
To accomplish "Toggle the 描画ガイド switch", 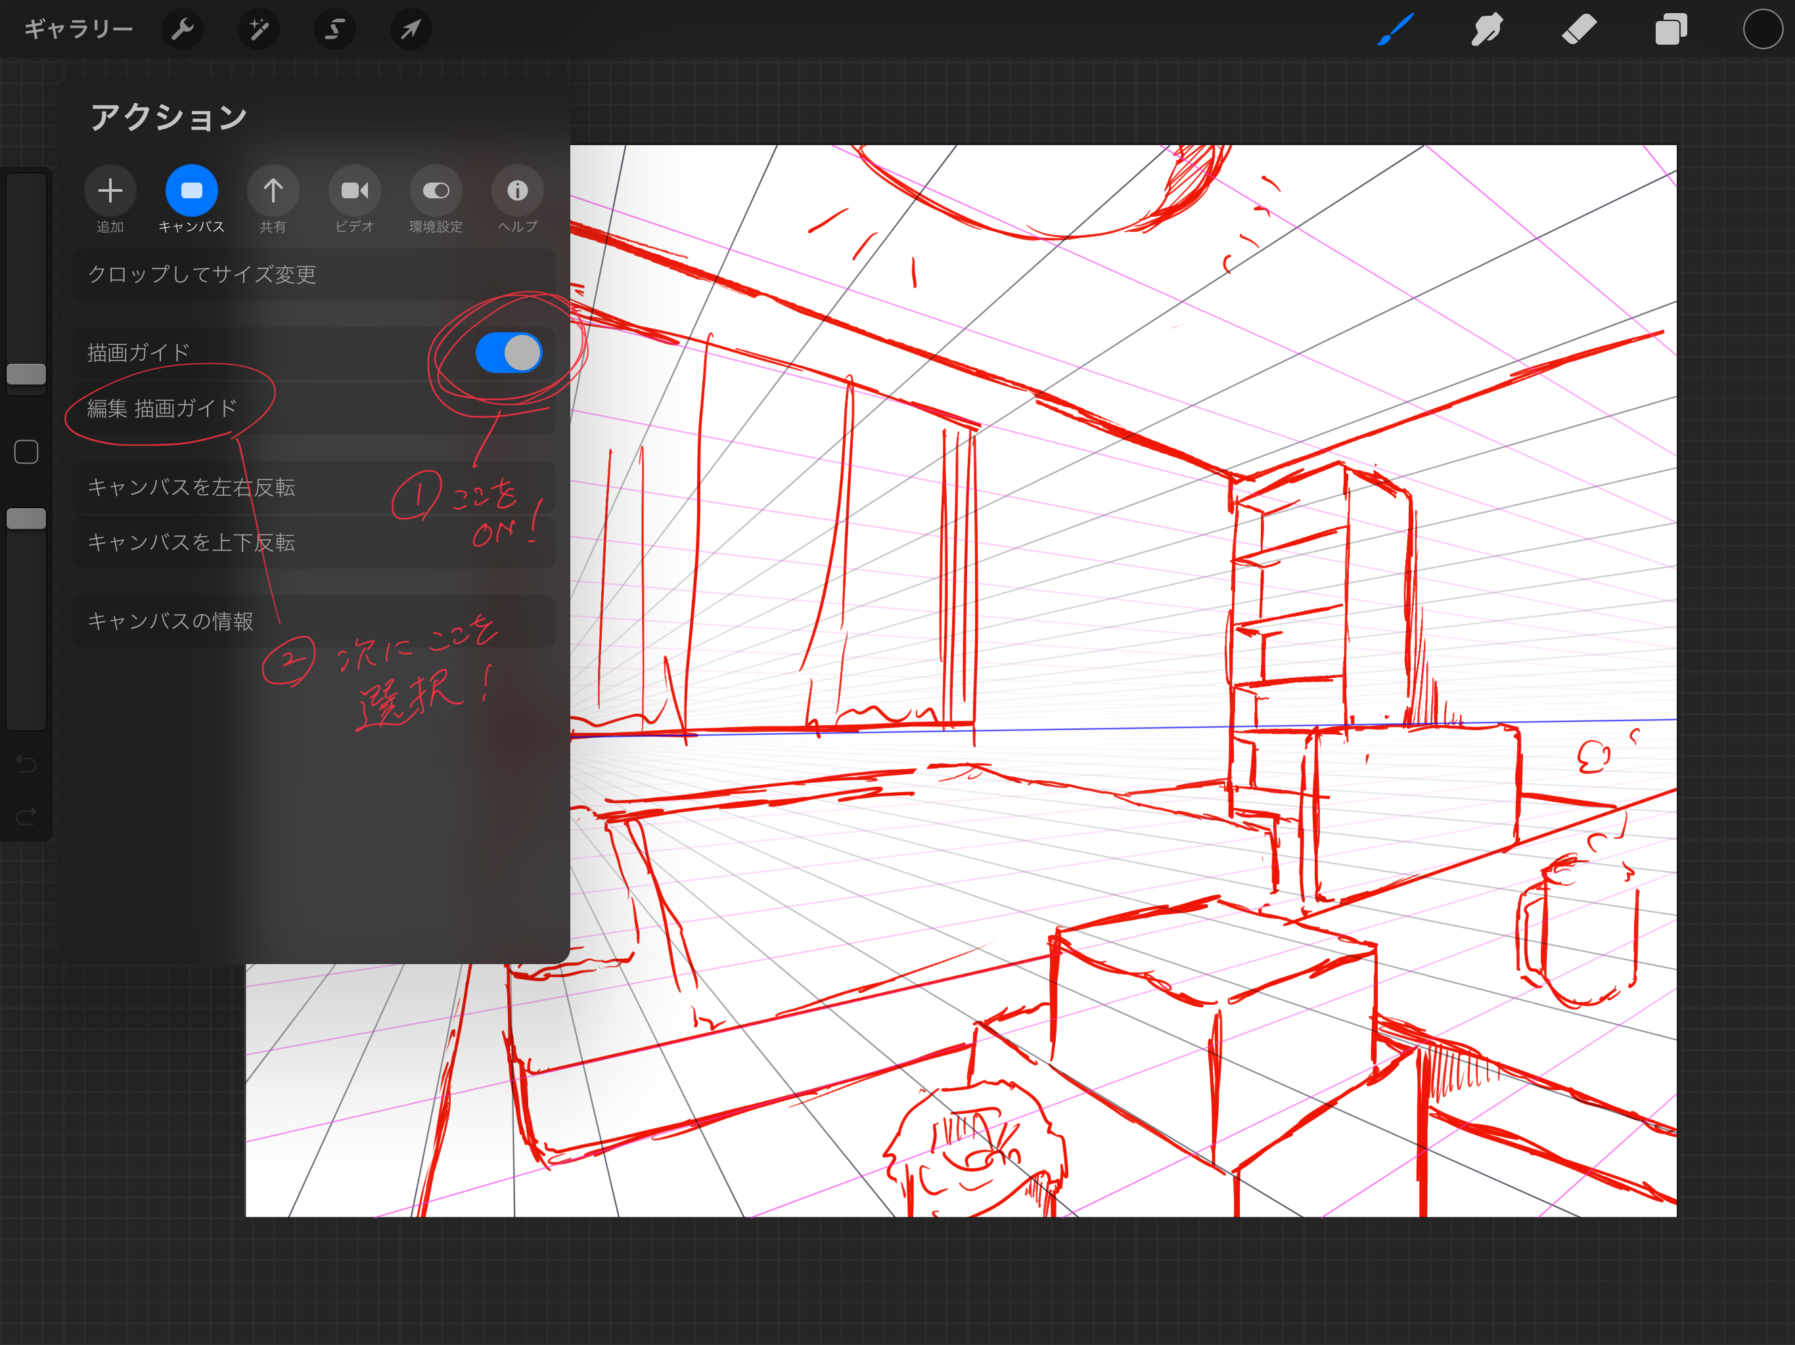I will tap(509, 353).
